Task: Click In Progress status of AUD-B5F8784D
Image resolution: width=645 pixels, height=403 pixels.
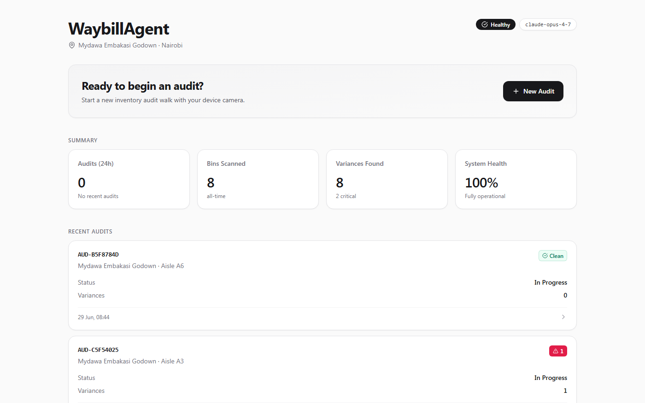Action: click(551, 282)
